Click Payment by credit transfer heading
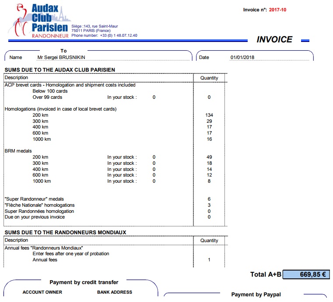Viewport: 333px width, 302px height. 84,282
